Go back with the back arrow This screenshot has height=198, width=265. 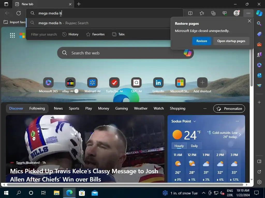(7, 13)
